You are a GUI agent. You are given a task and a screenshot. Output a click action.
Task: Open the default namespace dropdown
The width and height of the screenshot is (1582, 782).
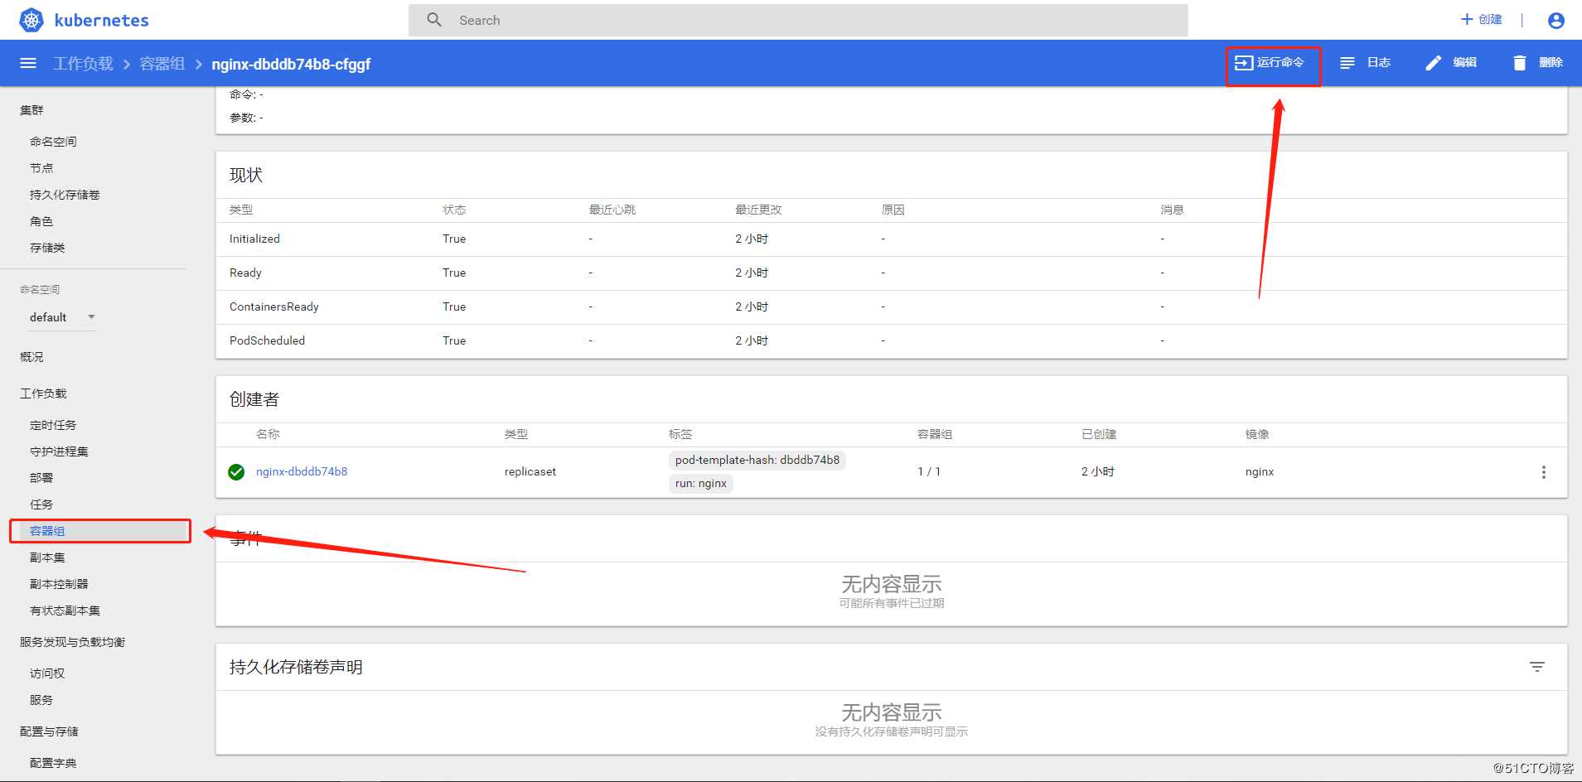(62, 317)
